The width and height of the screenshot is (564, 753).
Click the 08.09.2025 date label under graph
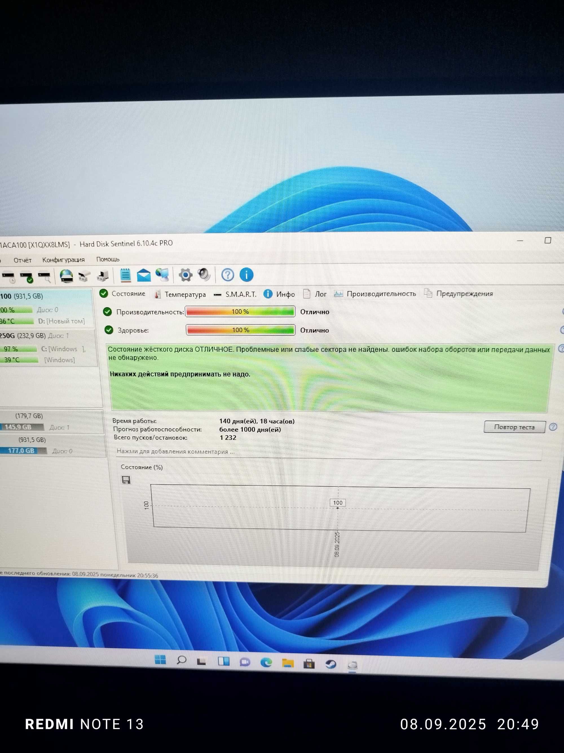[x=337, y=544]
